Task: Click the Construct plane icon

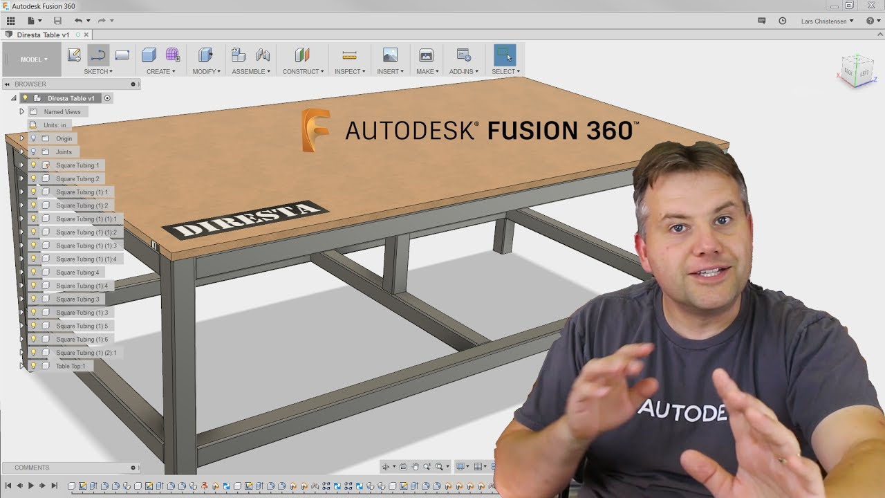Action: pos(302,55)
